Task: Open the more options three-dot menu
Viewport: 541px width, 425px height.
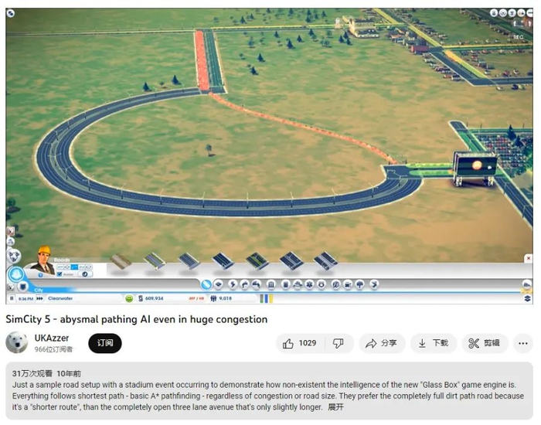Action: (522, 343)
